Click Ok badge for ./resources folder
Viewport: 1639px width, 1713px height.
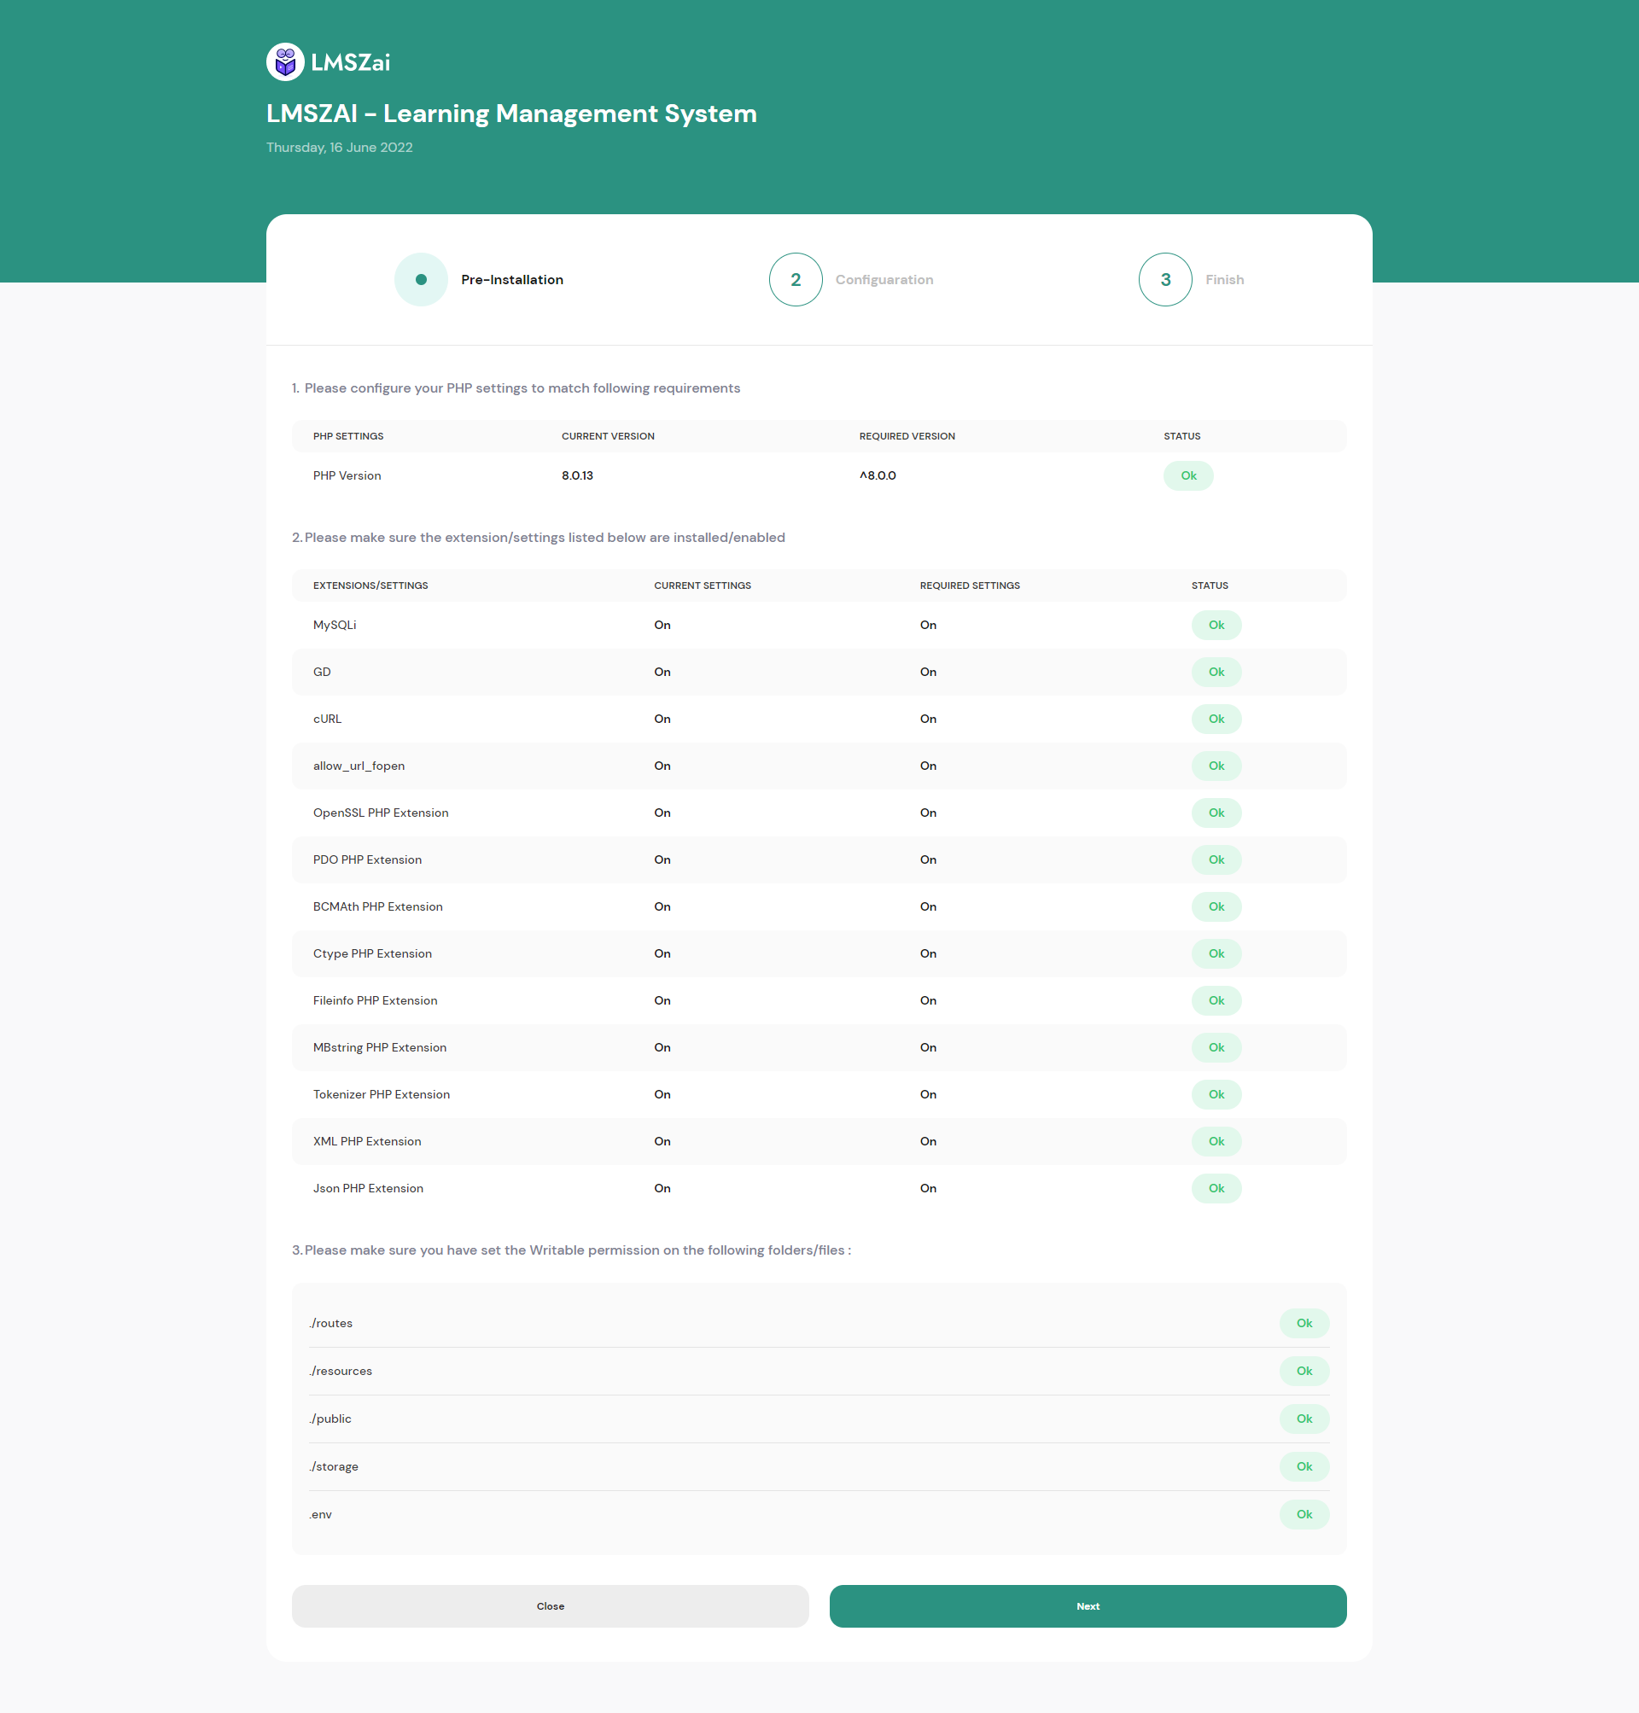point(1304,1372)
